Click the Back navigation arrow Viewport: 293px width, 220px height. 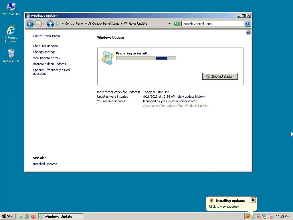coord(30,24)
